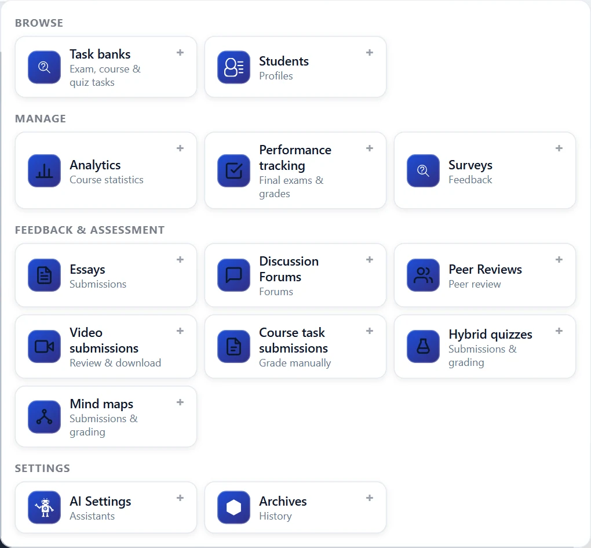Click the plus on Video submissions card
Screen dimensions: 591x548
tap(180, 331)
